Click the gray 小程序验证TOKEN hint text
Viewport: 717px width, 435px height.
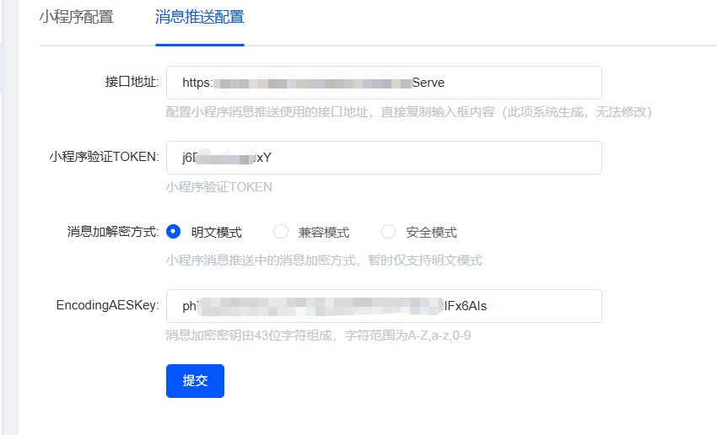(219, 187)
